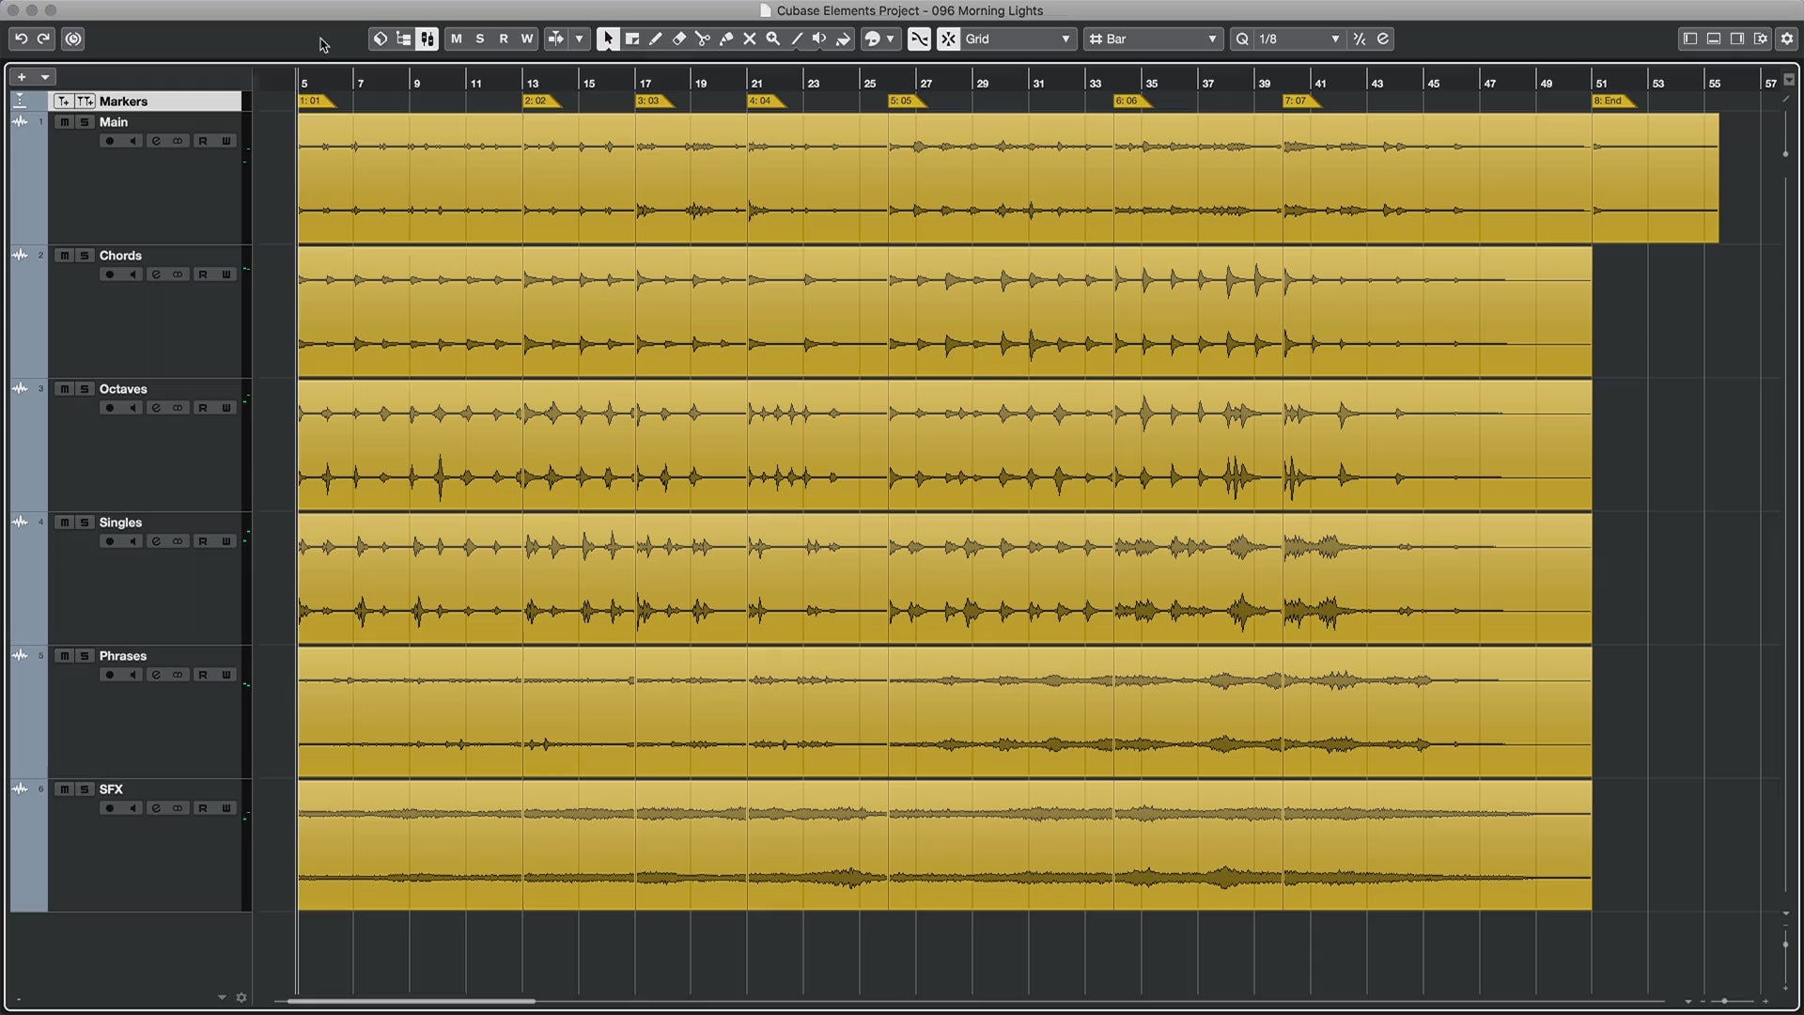Select the Markers track header
Viewport: 1804px width, 1015px height.
(x=146, y=101)
